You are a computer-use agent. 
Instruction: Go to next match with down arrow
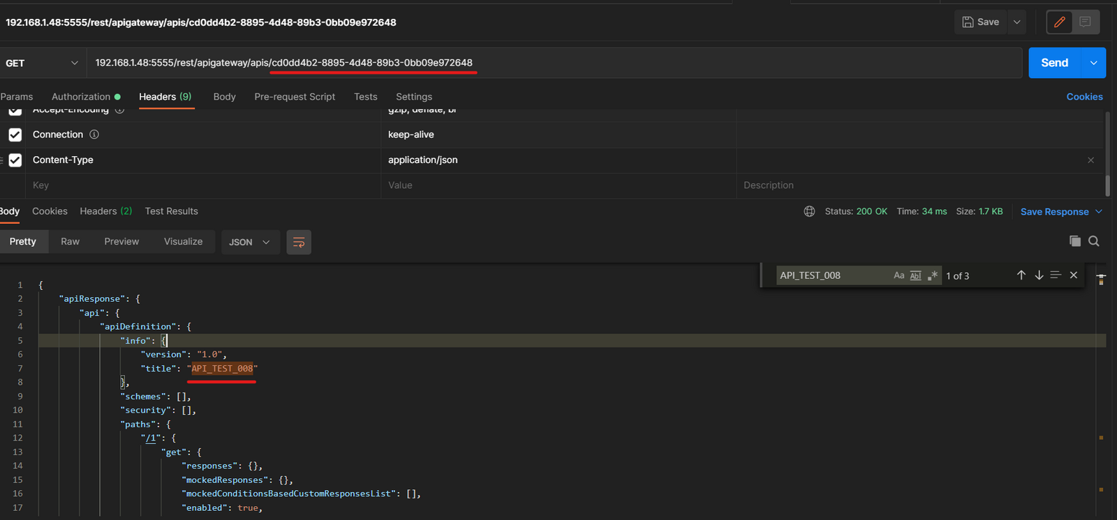[1039, 275]
